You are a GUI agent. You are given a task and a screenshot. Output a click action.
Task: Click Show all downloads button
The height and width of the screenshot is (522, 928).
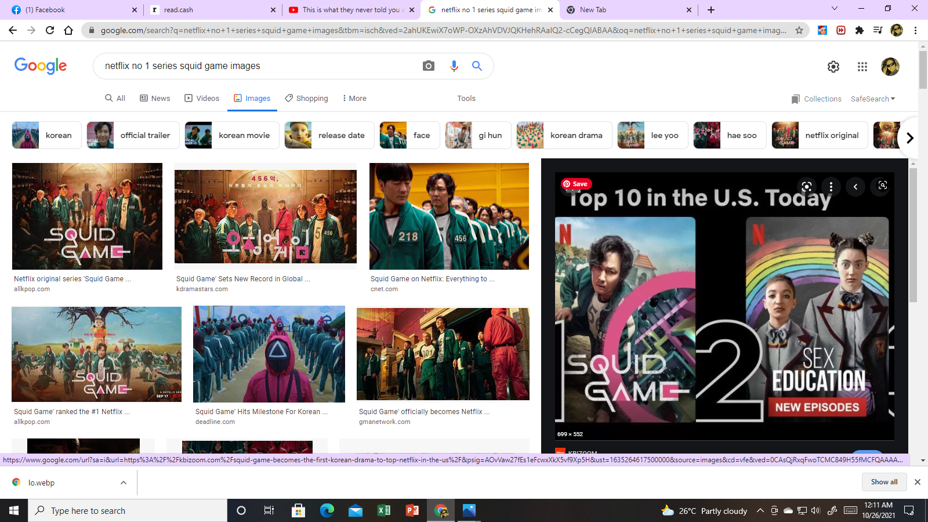point(884,482)
